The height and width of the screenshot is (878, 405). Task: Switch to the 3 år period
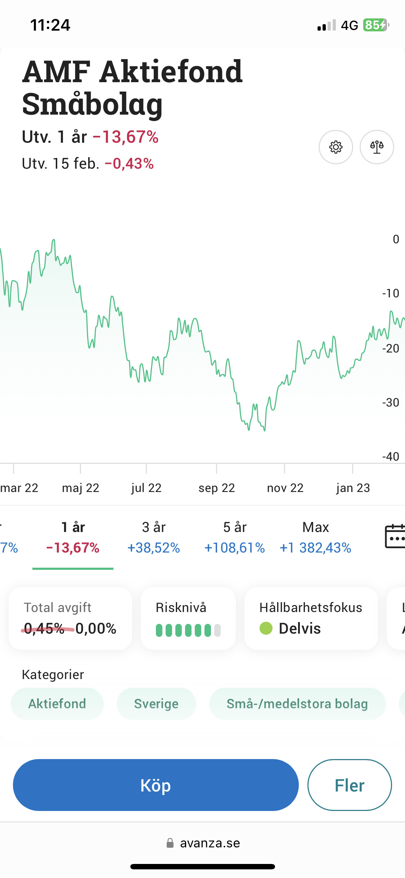pos(154,537)
